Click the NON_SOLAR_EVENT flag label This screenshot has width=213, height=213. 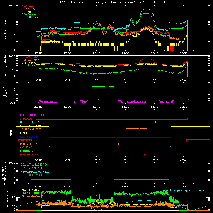coord(32,122)
